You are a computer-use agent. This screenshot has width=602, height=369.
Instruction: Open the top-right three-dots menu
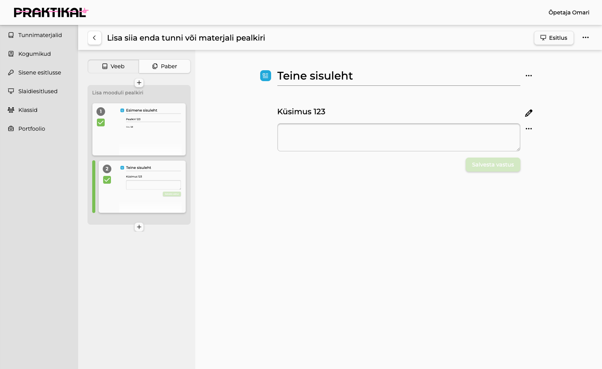point(586,37)
